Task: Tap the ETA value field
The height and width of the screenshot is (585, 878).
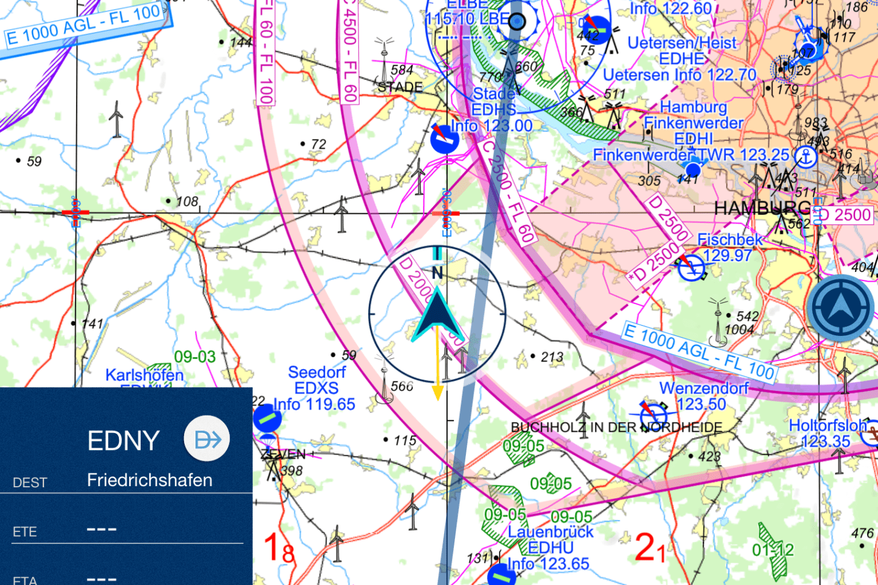Action: point(101,579)
